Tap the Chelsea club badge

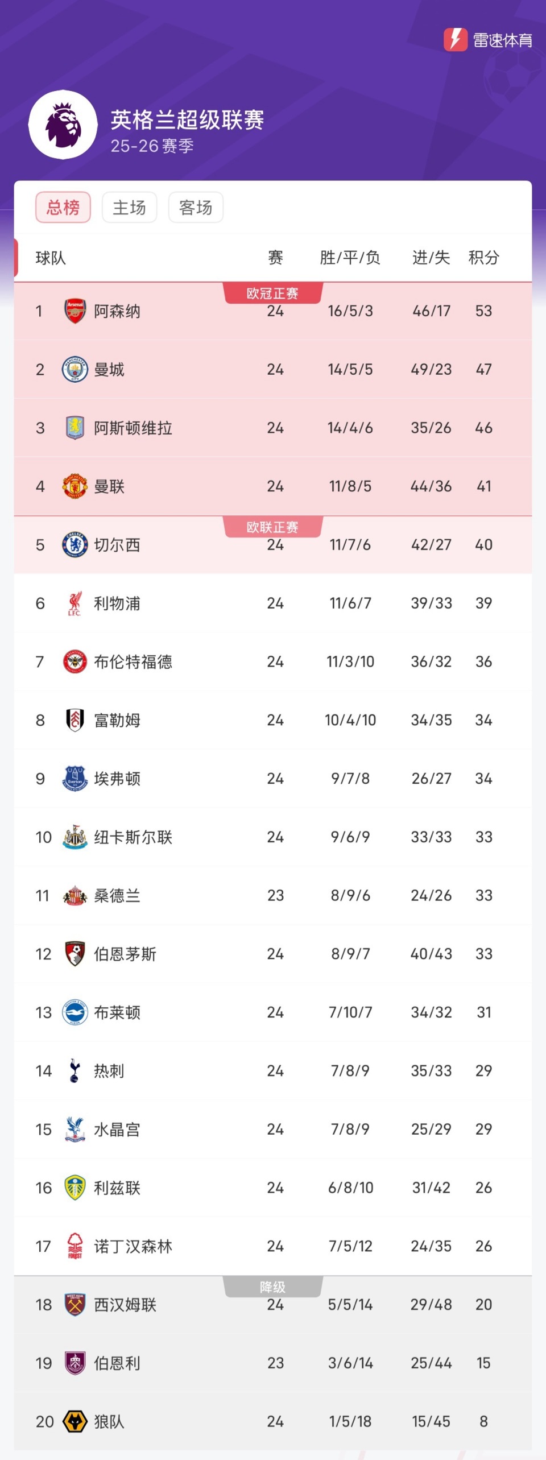75,545
